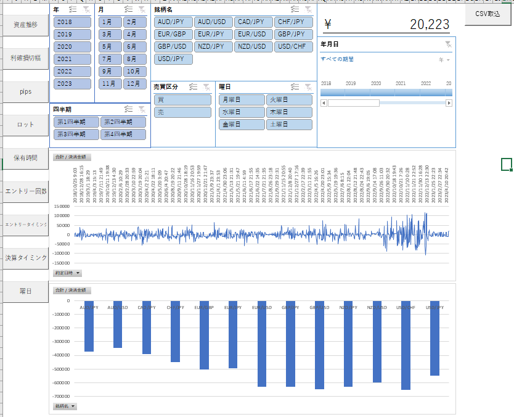The height and width of the screenshot is (417, 514).
Task: Clear the filter on the 四半期 slicer
Action: tap(142, 109)
